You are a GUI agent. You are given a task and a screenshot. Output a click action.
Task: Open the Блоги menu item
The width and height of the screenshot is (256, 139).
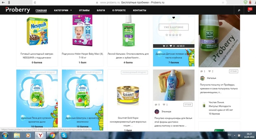pyautogui.click(x=101, y=10)
